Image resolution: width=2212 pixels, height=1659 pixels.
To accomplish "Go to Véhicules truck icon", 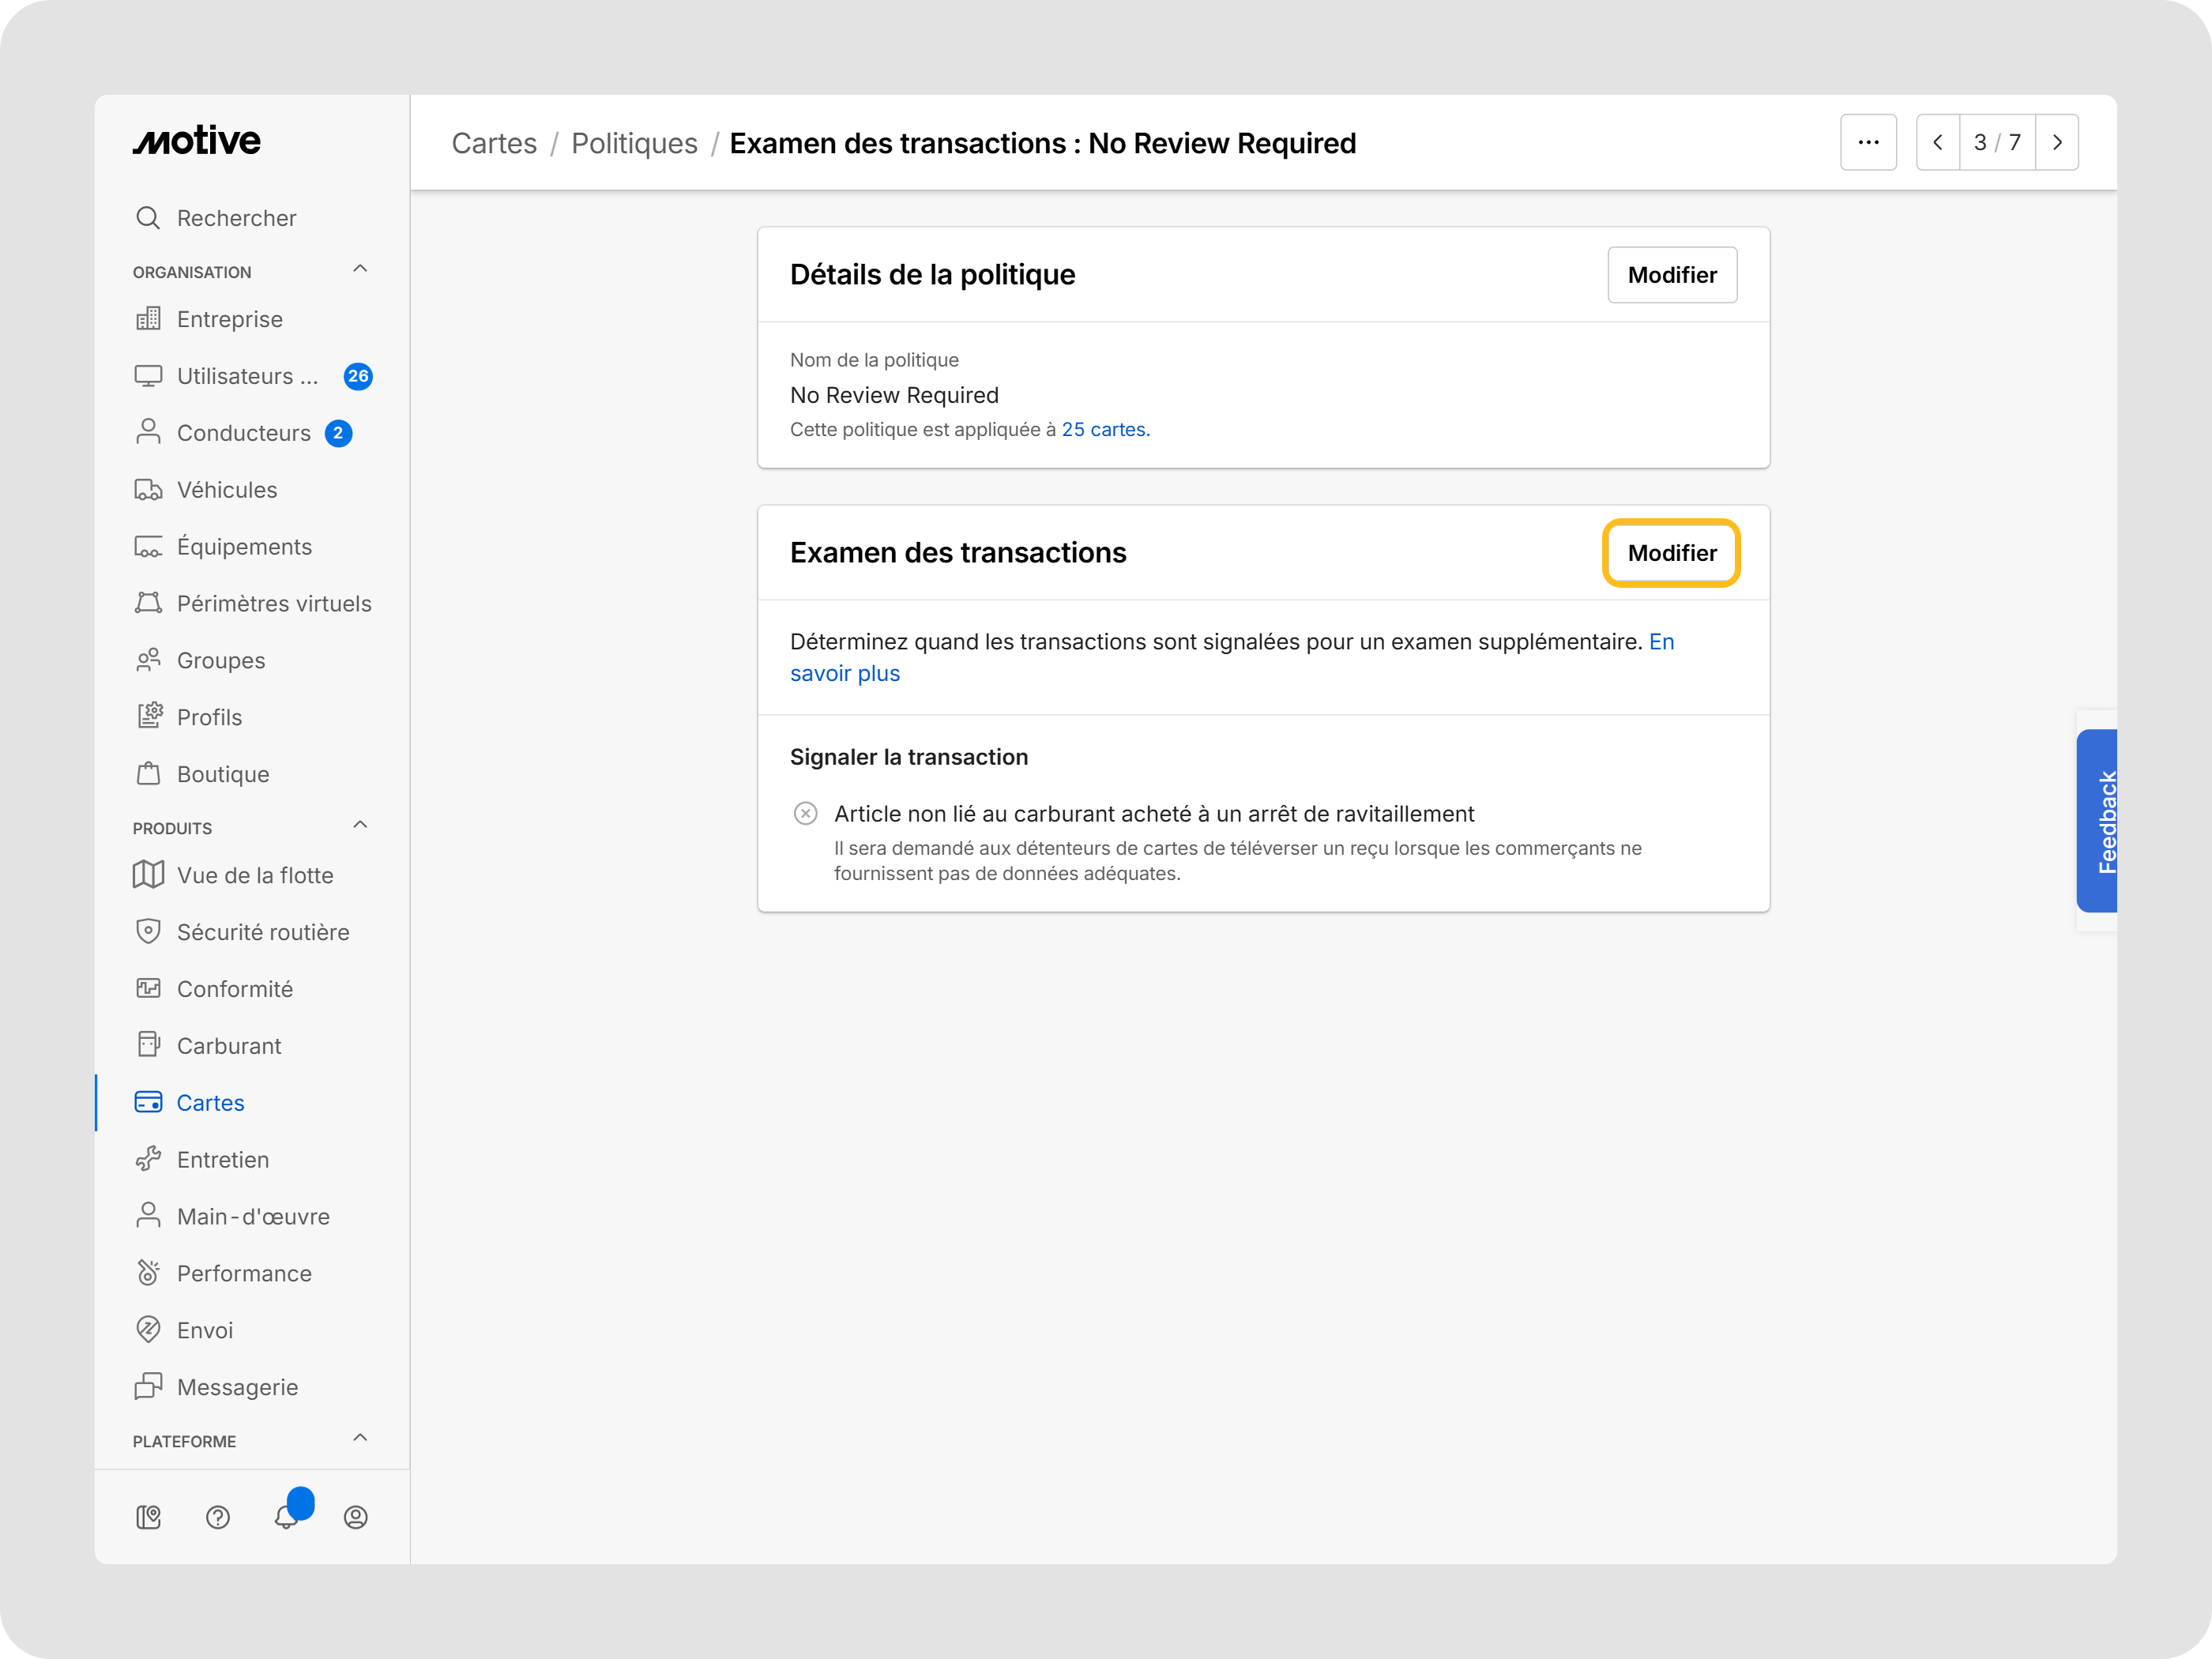I will click(148, 489).
